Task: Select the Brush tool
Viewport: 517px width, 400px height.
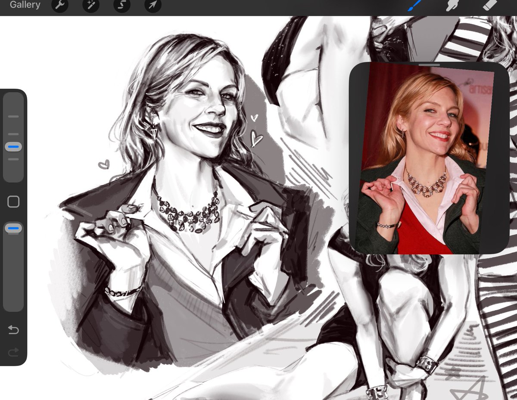Action: pyautogui.click(x=414, y=5)
